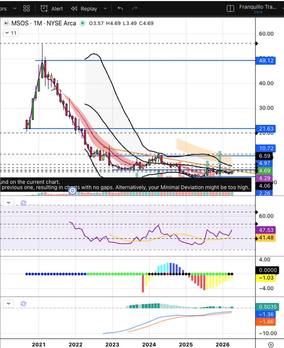
Task: Click the MSOS symbol logo icon
Action: coord(6,23)
